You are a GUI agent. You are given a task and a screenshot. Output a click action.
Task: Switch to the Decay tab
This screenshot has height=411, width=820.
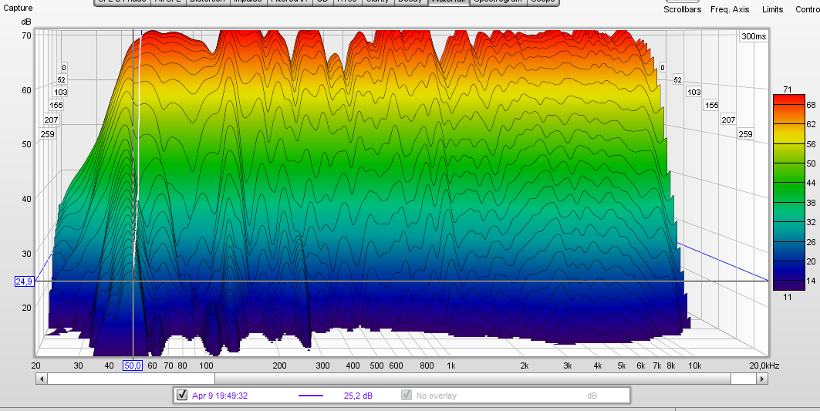click(410, 2)
